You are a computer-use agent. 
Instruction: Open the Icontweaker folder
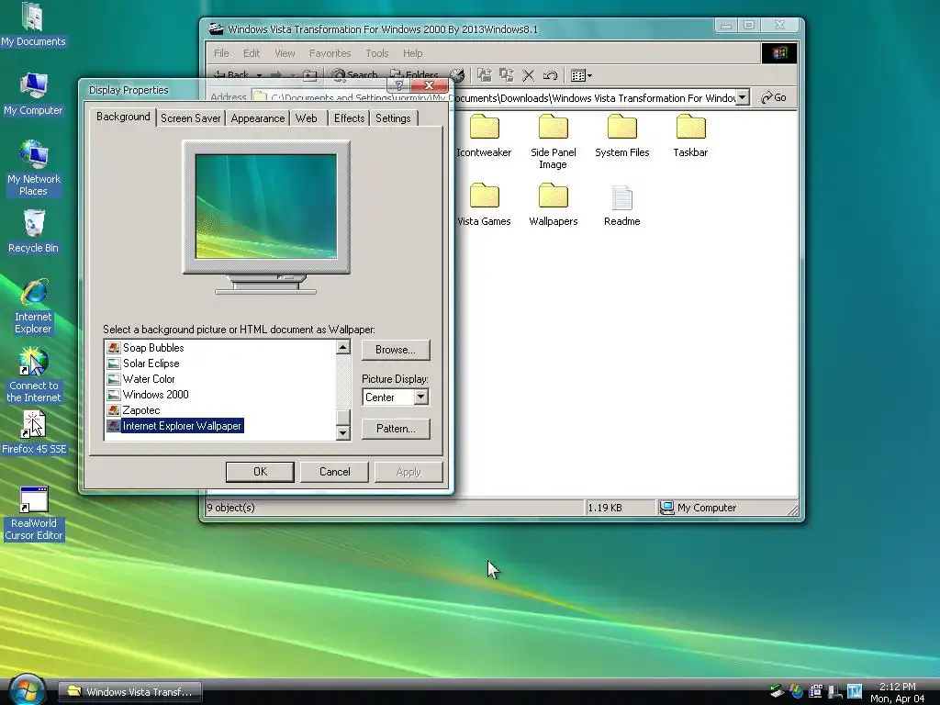click(484, 136)
